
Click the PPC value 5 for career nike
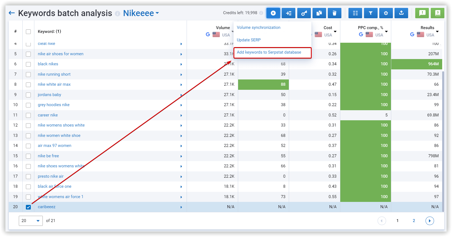coord(386,115)
